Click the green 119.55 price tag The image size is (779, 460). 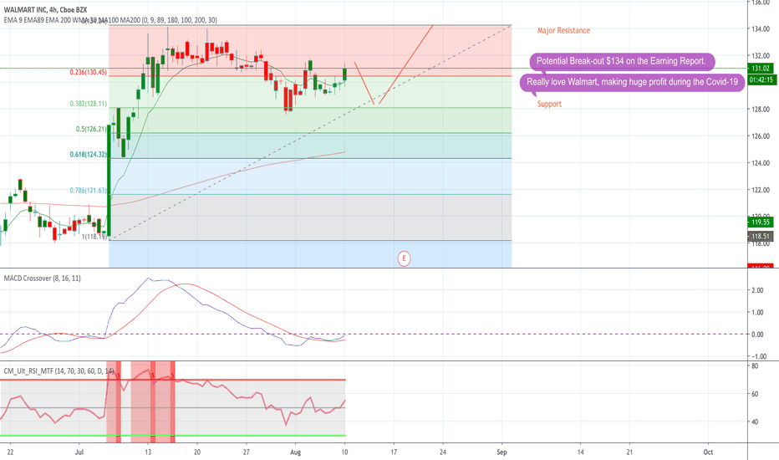point(761,222)
